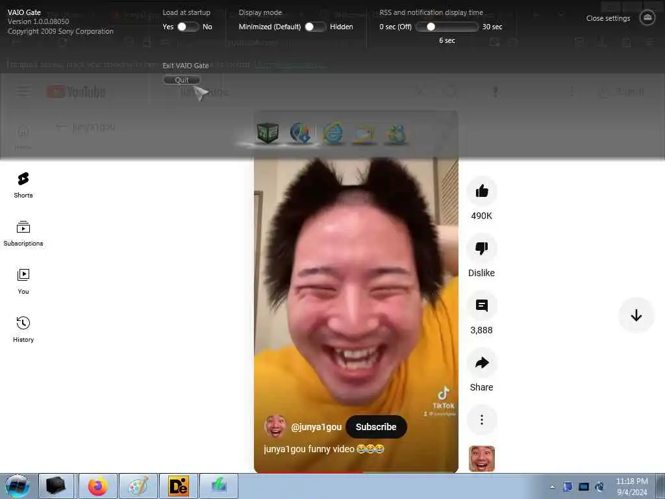Click the 'Yes' label for Load at startup
The height and width of the screenshot is (499, 665).
(x=168, y=27)
